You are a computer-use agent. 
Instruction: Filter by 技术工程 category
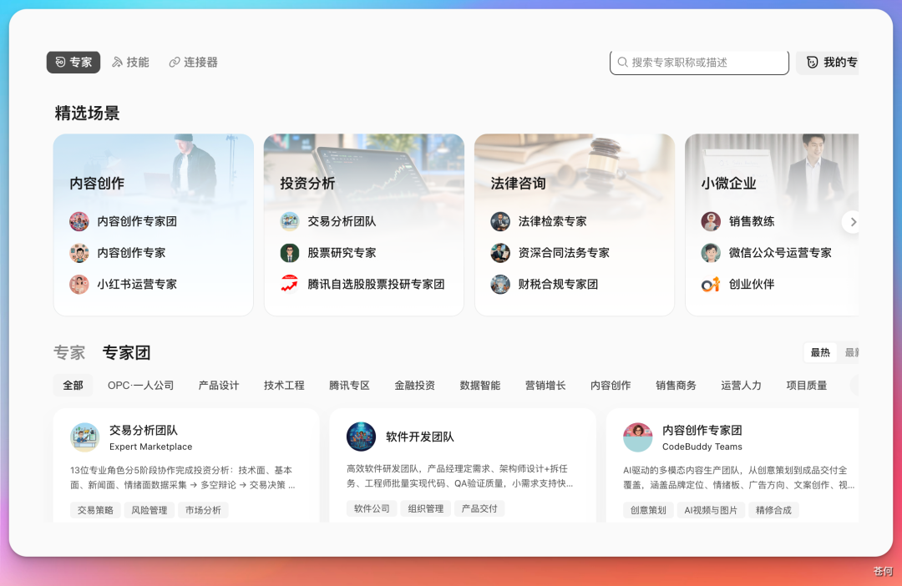point(284,386)
